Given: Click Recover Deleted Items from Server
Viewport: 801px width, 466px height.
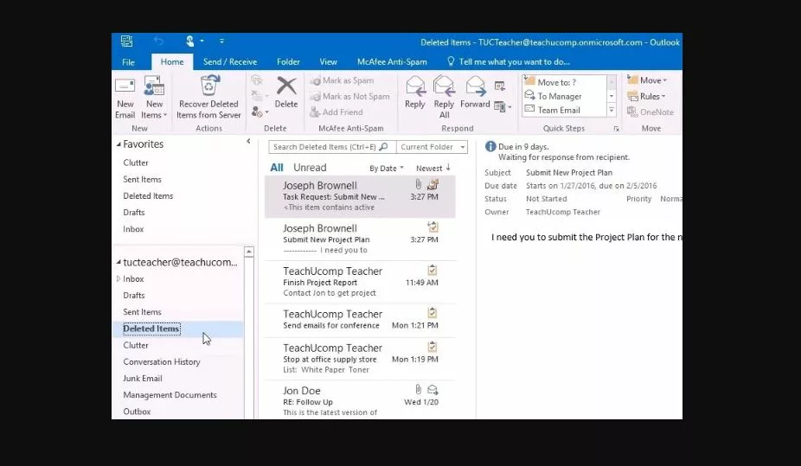Looking at the screenshot, I should 208,99.
